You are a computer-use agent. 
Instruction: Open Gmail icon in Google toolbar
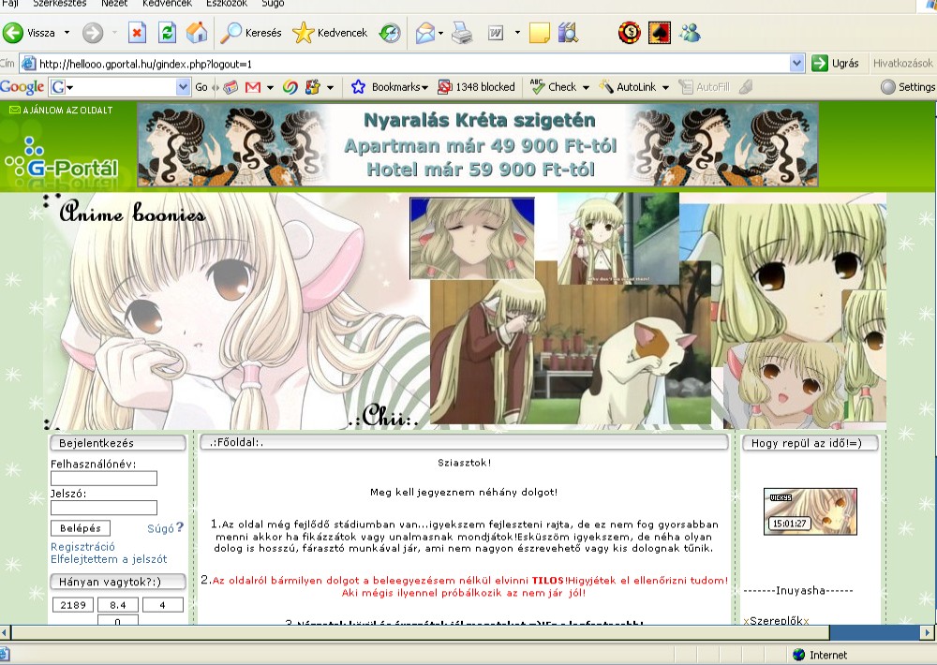point(253,87)
